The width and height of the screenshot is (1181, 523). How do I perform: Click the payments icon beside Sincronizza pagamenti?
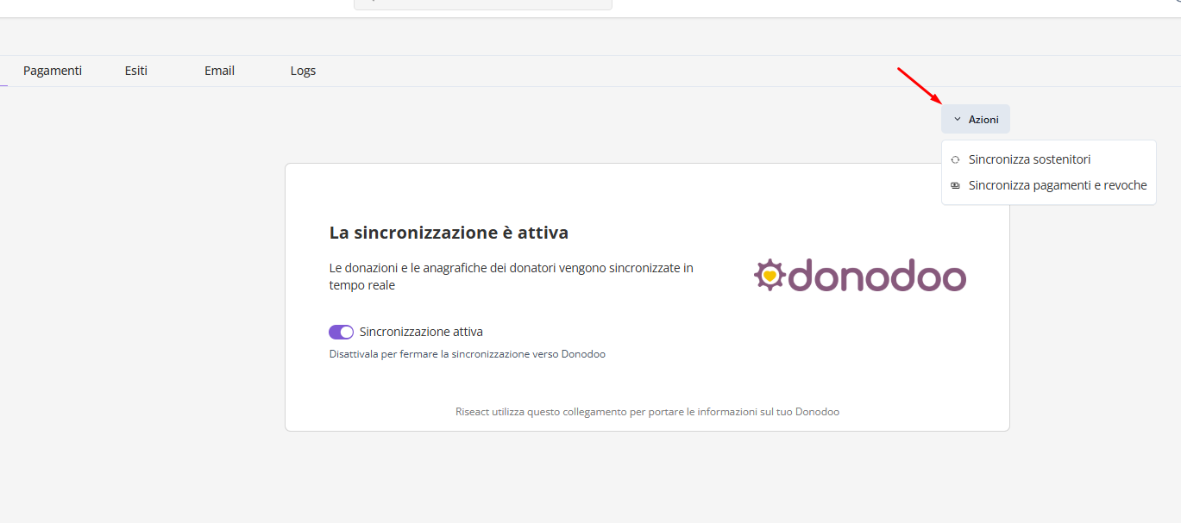click(955, 185)
